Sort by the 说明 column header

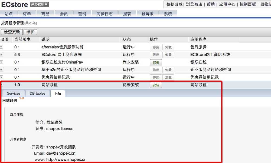point(80,39)
